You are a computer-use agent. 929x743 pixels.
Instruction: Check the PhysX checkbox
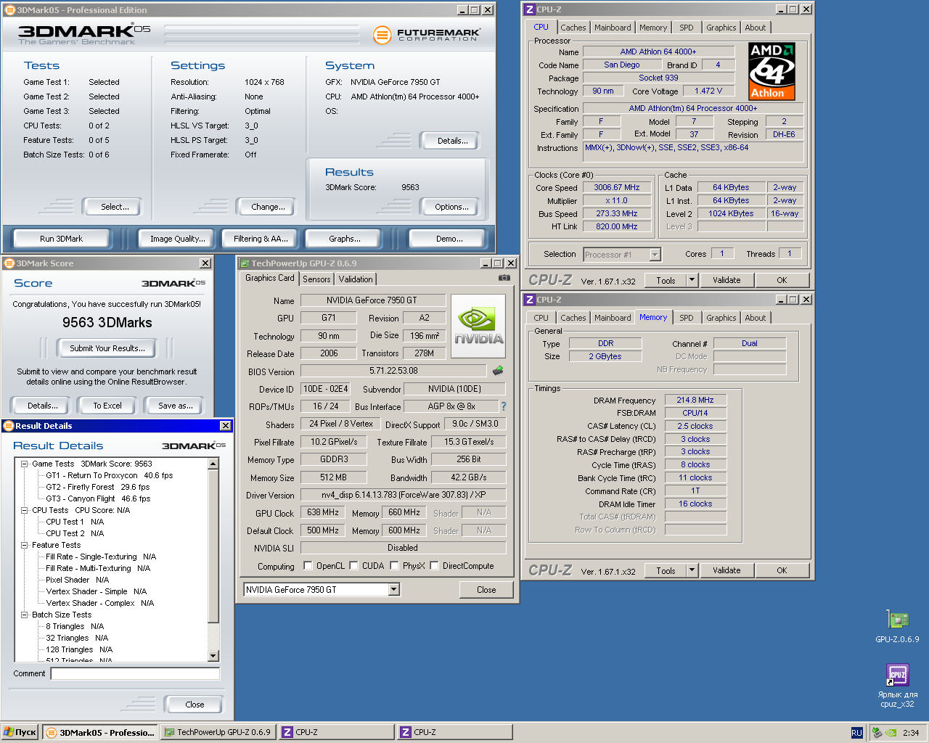(394, 566)
